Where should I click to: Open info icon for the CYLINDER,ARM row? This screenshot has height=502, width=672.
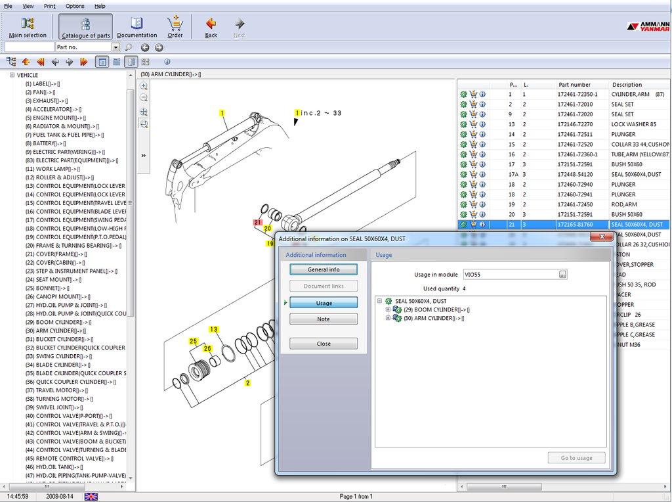(482, 95)
